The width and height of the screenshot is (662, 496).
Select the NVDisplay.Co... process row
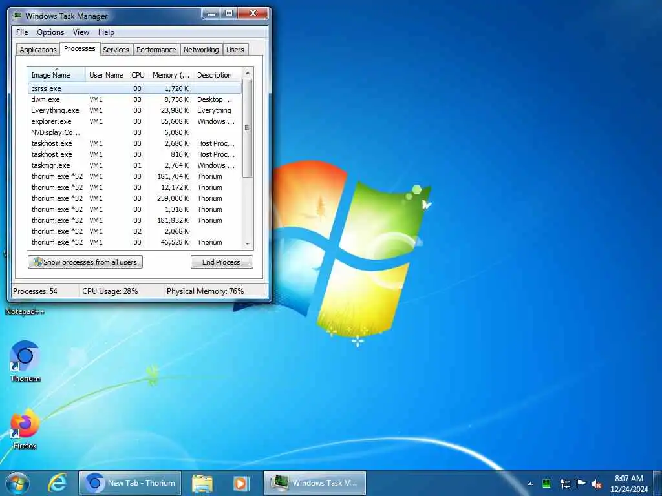click(134, 132)
